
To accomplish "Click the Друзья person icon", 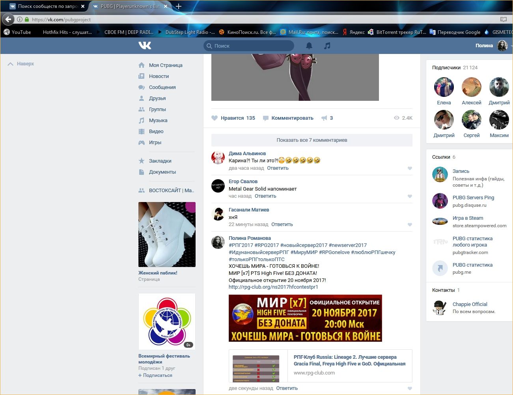I will click(142, 98).
